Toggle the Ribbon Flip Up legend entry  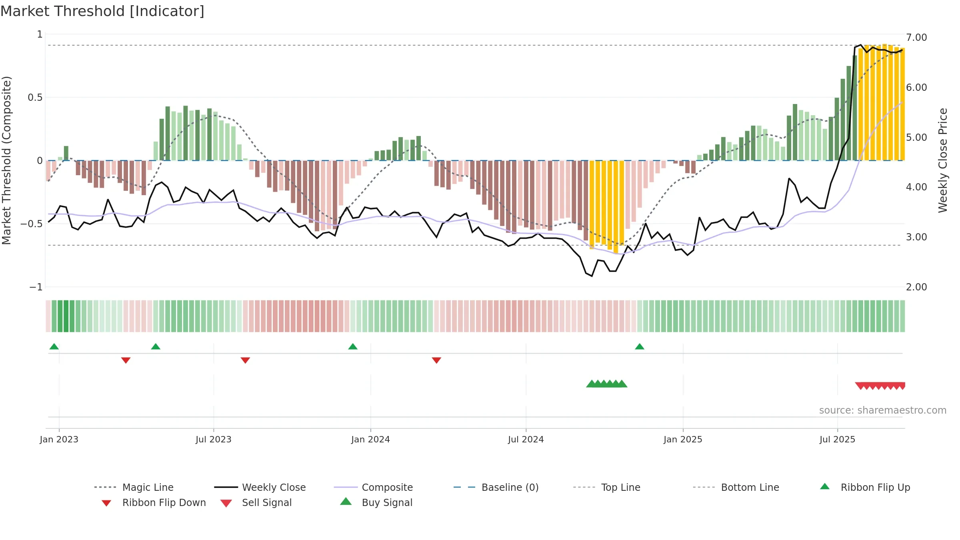point(865,487)
